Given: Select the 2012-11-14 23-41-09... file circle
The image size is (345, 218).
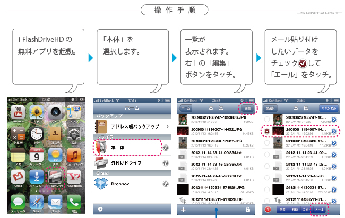Looking at the screenshot, I should click(266, 155).
